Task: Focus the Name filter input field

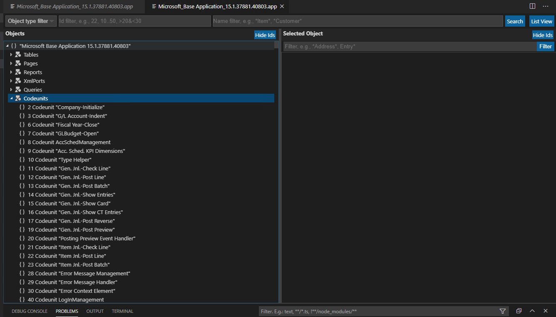Action: (x=358, y=21)
